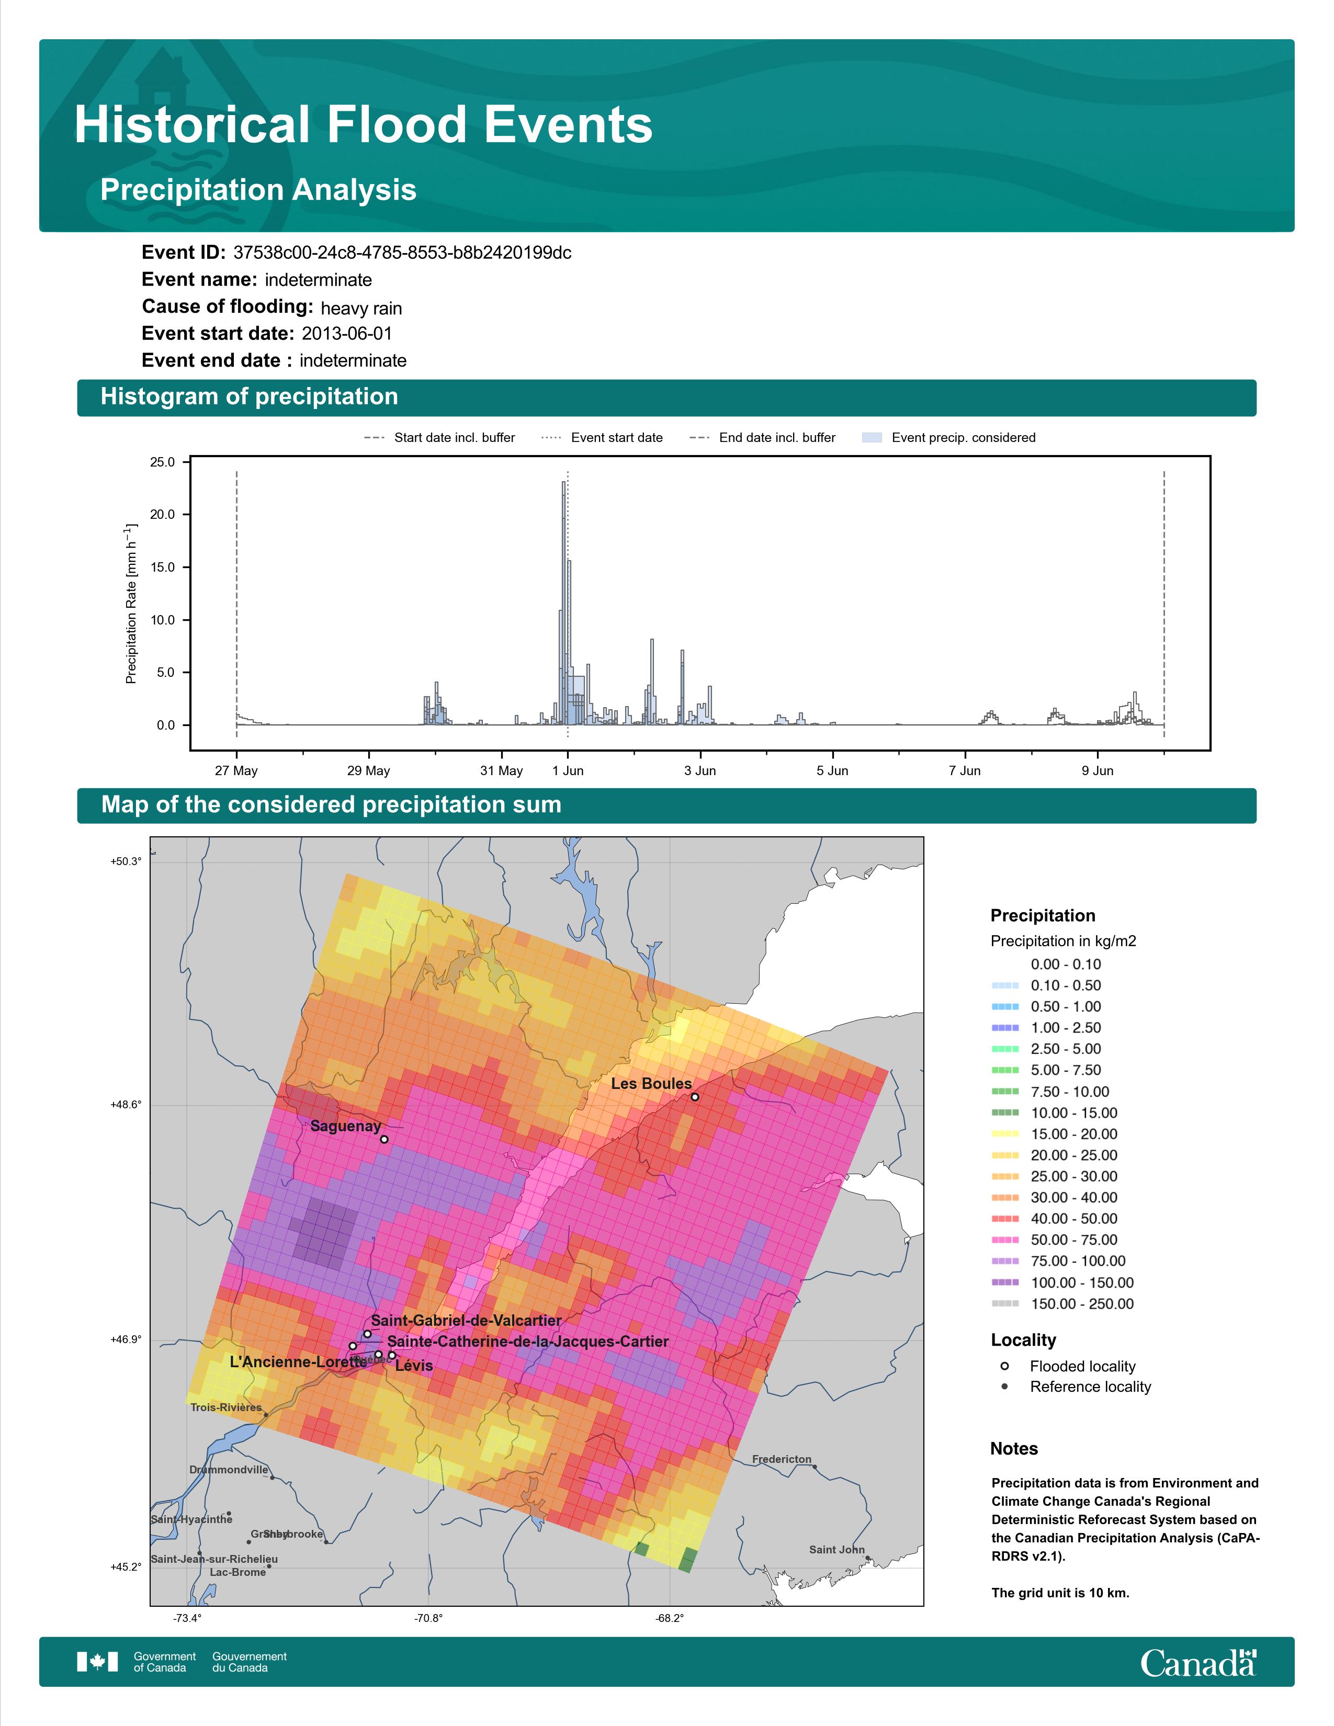Click the 9 Jun axis label

[x=1098, y=770]
